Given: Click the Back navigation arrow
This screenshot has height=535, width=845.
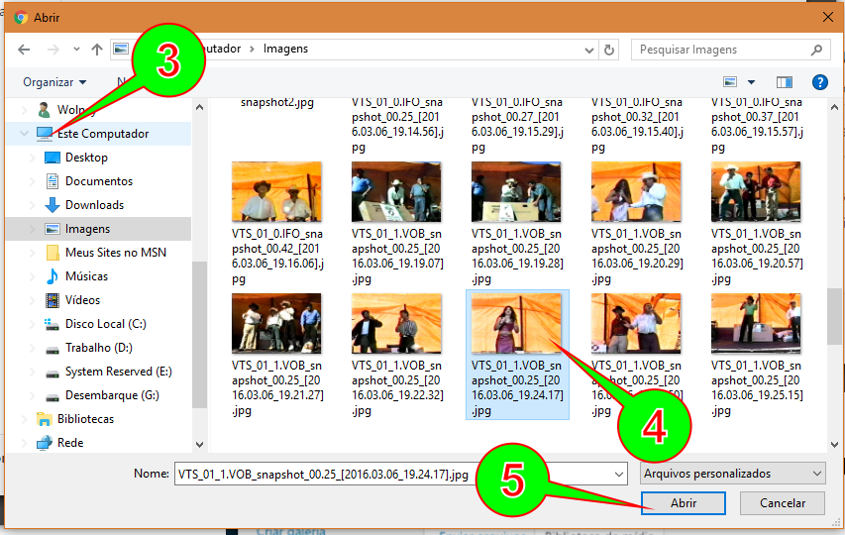Looking at the screenshot, I should pos(24,50).
